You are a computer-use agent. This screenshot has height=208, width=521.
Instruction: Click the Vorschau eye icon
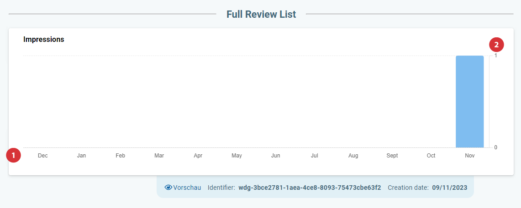pos(168,188)
